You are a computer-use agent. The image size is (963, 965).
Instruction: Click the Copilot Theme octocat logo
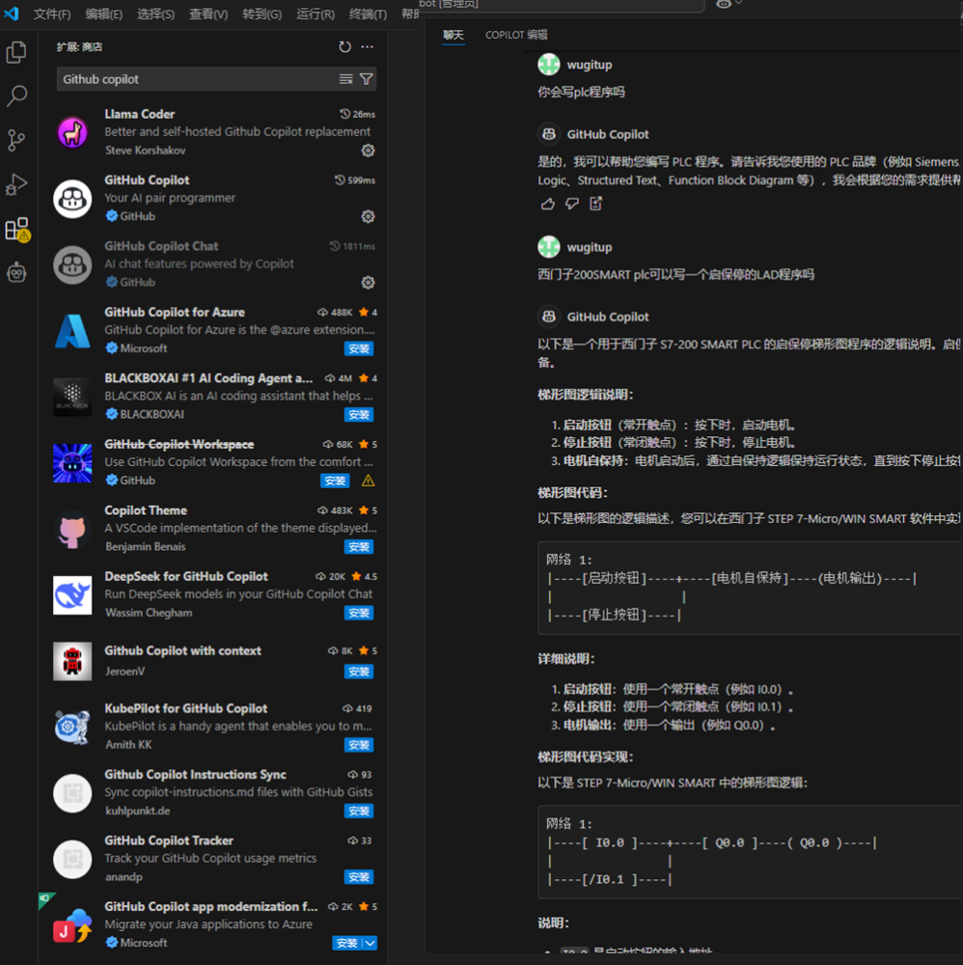[x=72, y=529]
